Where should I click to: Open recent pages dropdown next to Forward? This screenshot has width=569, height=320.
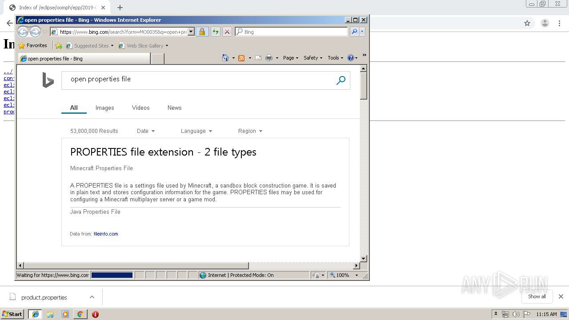[x=45, y=32]
